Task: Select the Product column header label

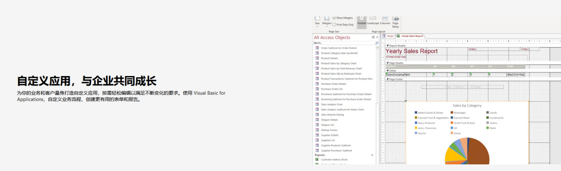Action: [x=409, y=67]
